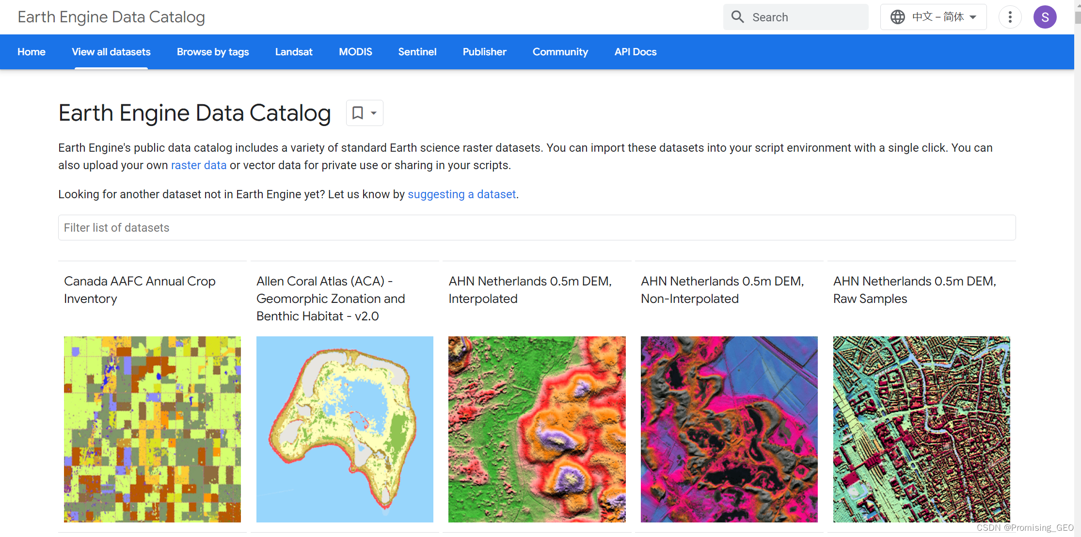Image resolution: width=1081 pixels, height=537 pixels.
Task: Open the API Docs tab
Action: [x=635, y=52]
